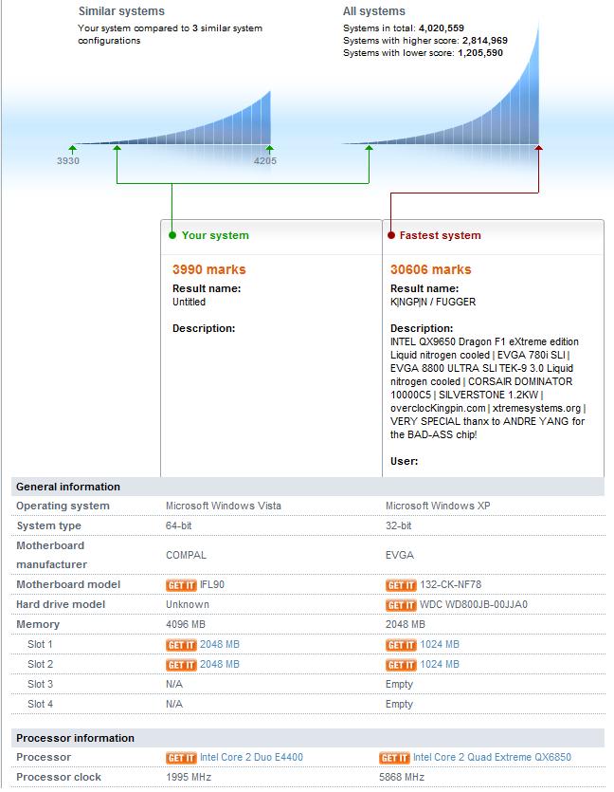
Task: Click the 4205 maximum score label
Action: click(265, 161)
